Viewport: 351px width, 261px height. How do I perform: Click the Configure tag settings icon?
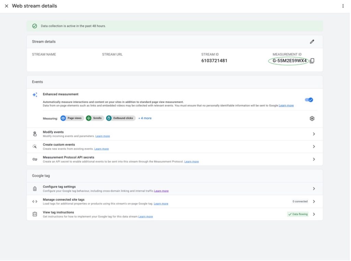pyautogui.click(x=35, y=189)
